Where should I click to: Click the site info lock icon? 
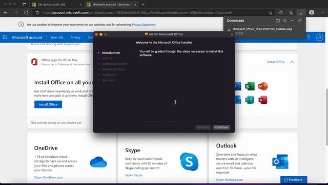(37, 12)
